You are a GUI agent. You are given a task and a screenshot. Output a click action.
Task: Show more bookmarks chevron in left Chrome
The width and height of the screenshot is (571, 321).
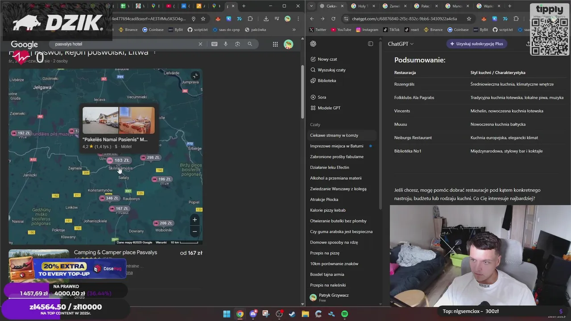tap(294, 30)
